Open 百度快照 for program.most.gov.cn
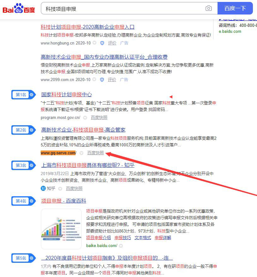This screenshot has width=257, height=277. 99,117
